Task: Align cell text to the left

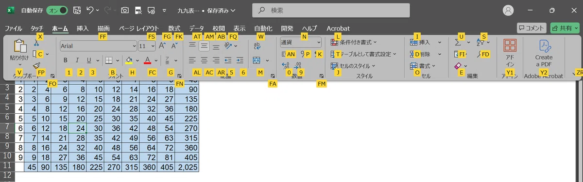Action: pyautogui.click(x=192, y=61)
